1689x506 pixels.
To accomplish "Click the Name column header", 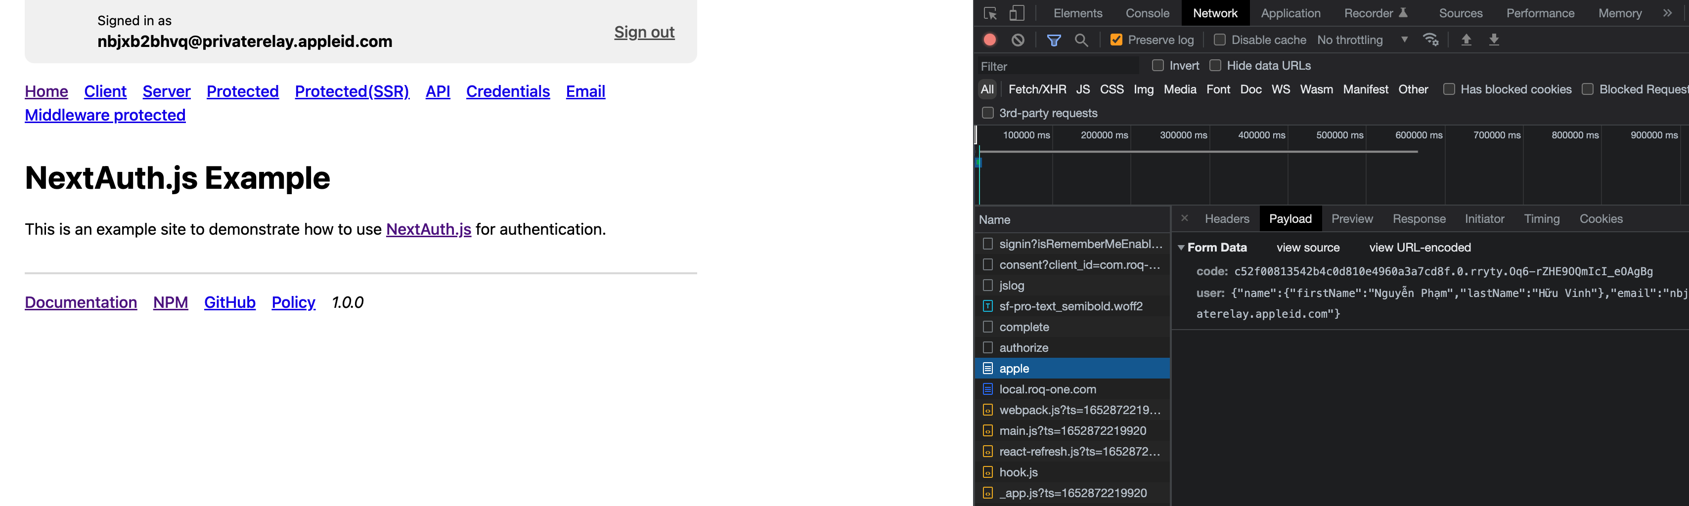I will click(1072, 219).
